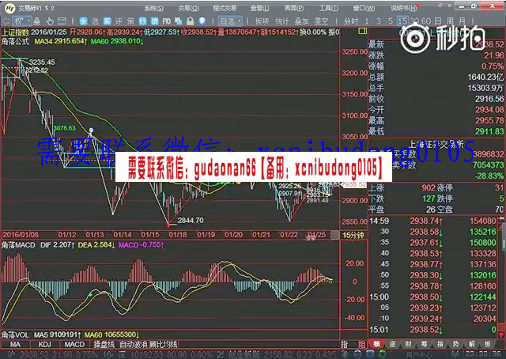Click the 评 toolbar icon
The image size is (506, 359).
coord(119,21)
